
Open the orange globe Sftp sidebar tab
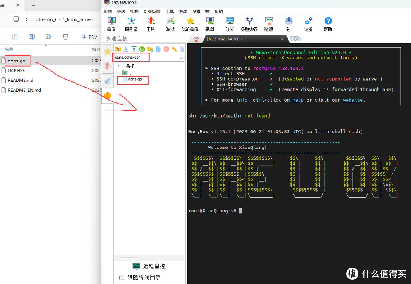point(107,96)
